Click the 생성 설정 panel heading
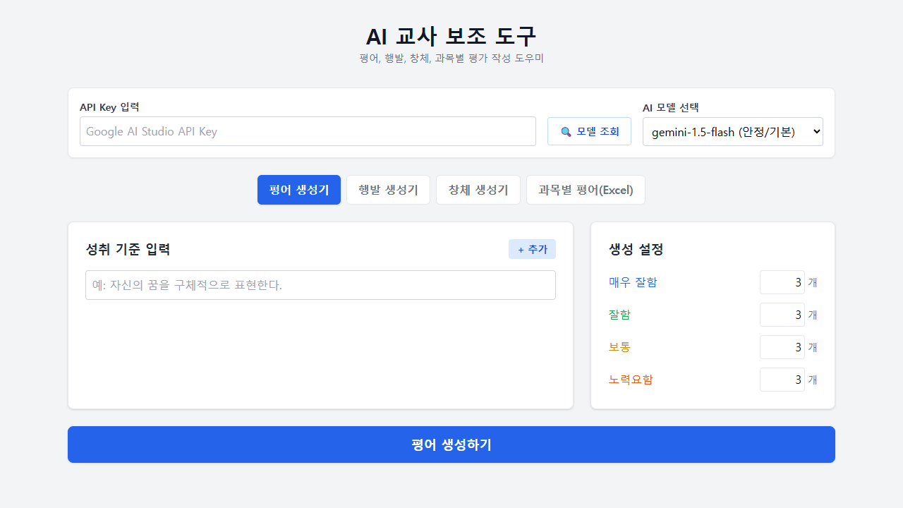Image resolution: width=903 pixels, height=508 pixels. 636,249
